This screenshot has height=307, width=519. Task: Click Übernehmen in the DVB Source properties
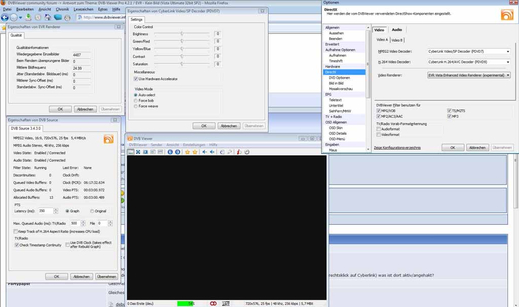pos(106,277)
